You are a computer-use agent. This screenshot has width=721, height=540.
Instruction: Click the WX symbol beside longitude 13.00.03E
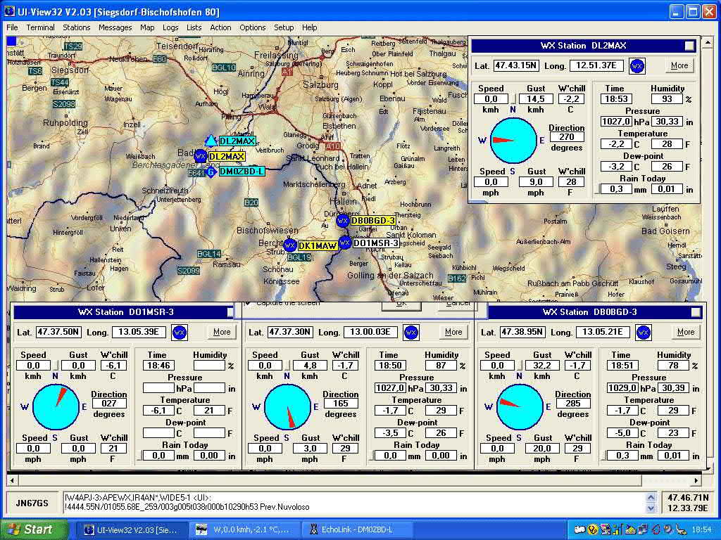click(x=411, y=333)
